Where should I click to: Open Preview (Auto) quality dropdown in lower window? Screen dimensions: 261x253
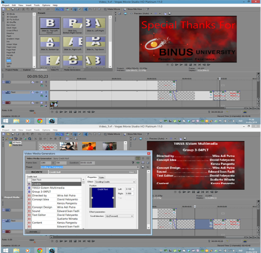(x=166, y=138)
